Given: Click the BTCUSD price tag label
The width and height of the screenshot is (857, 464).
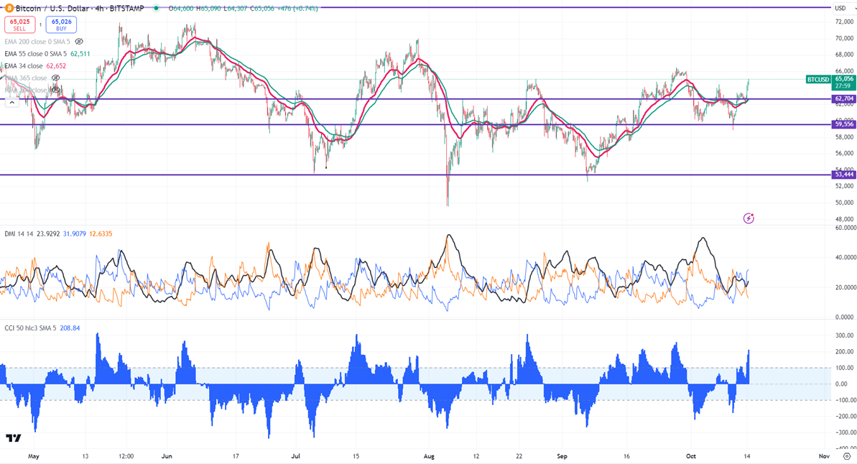Looking at the screenshot, I should (818, 79).
